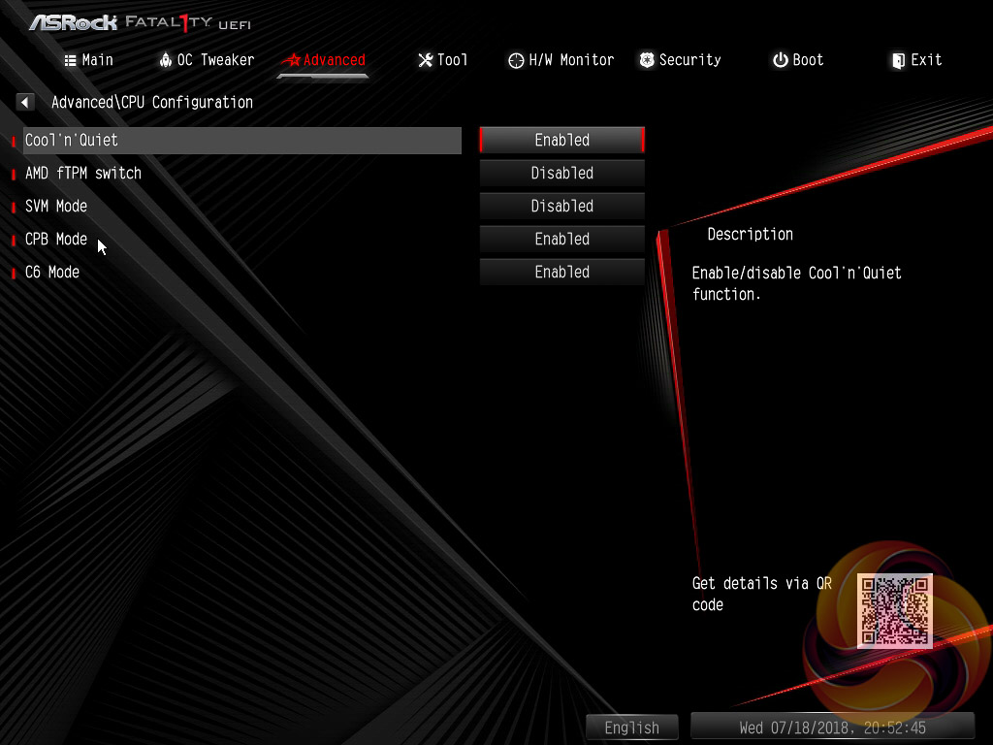Open the Security tab

point(680,60)
